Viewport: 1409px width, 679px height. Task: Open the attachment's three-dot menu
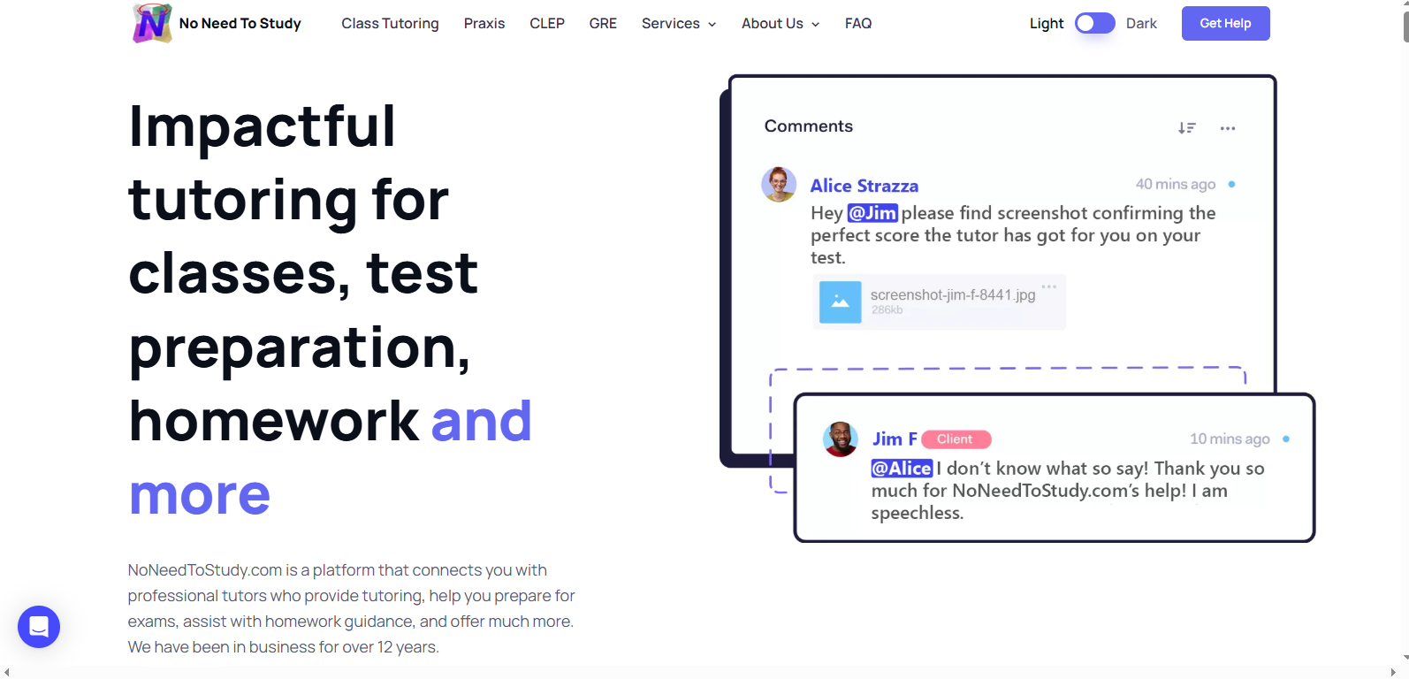[x=1049, y=286]
